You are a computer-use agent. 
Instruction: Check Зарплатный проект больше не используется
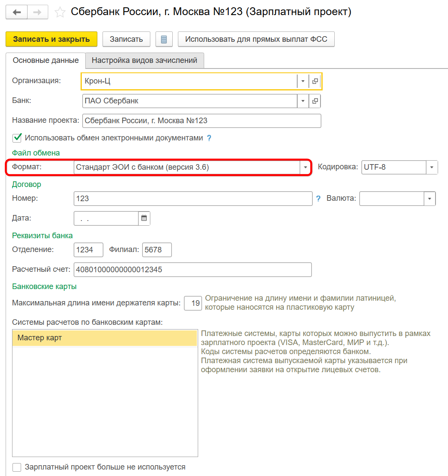tap(17, 467)
